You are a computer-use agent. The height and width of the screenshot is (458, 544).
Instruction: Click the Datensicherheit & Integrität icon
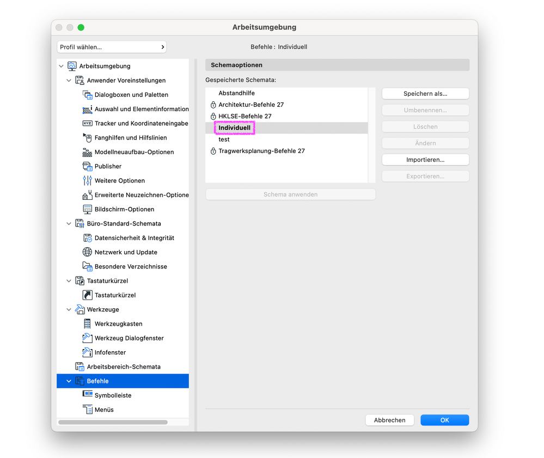click(88, 238)
